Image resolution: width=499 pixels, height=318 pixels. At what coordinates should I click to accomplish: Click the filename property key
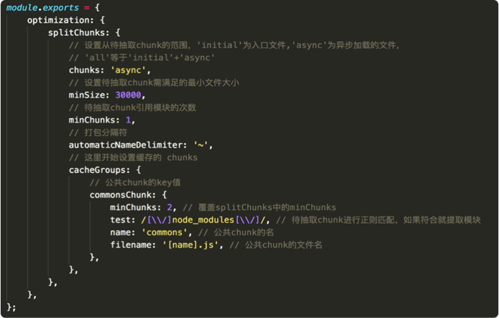click(x=132, y=244)
